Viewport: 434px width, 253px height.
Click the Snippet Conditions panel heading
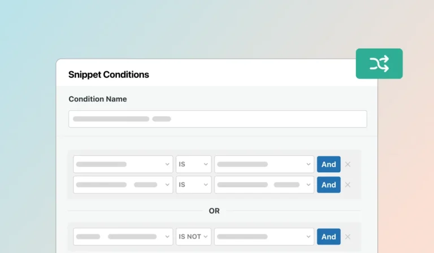pyautogui.click(x=108, y=75)
